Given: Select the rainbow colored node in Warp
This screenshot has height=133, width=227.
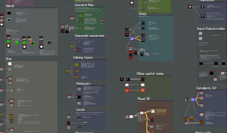Looking at the screenshot, I should click(132, 38).
